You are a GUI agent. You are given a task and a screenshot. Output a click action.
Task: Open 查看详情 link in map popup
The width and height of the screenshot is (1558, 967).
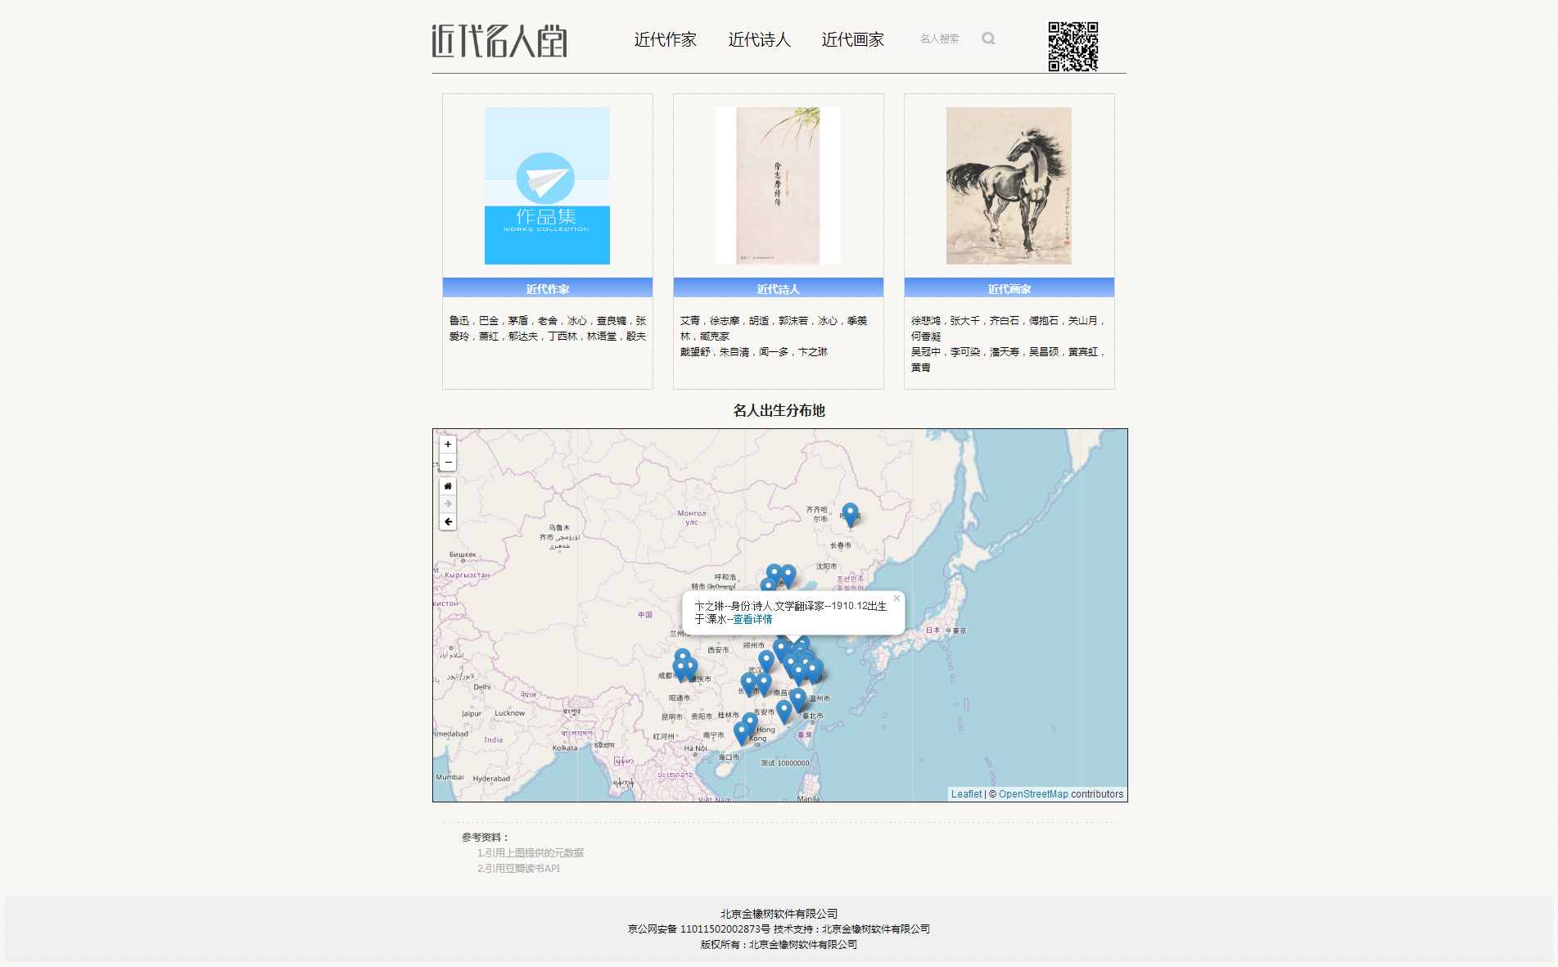pos(752,619)
